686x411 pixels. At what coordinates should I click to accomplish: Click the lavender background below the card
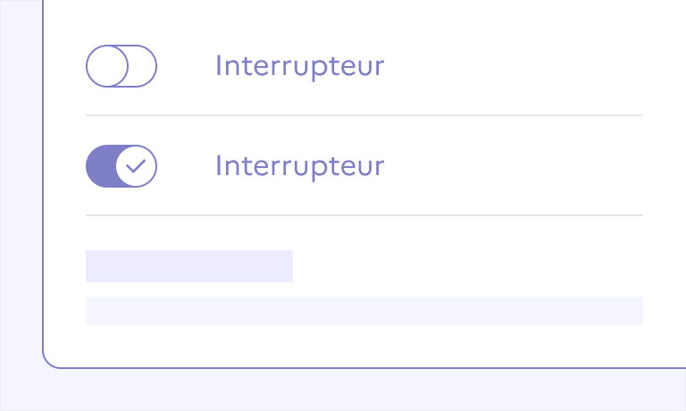click(357, 390)
